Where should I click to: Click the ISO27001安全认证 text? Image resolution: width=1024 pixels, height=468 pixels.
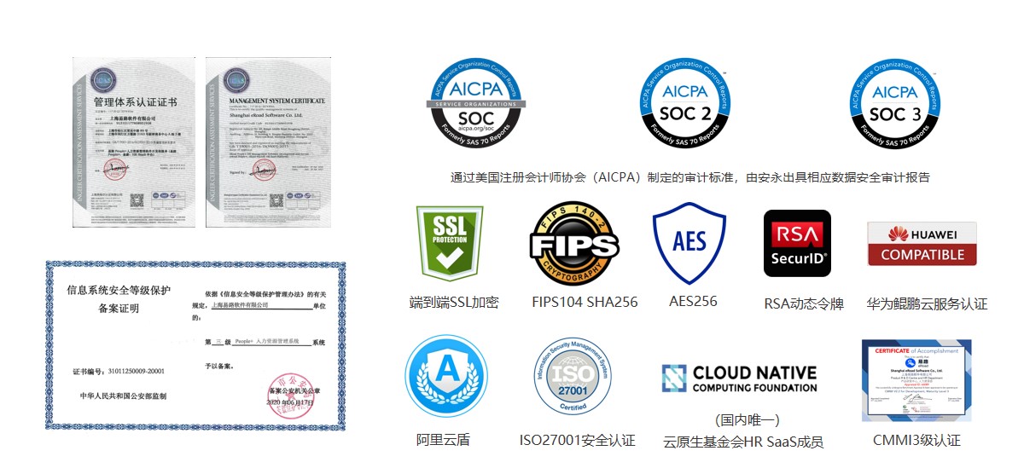pos(577,441)
